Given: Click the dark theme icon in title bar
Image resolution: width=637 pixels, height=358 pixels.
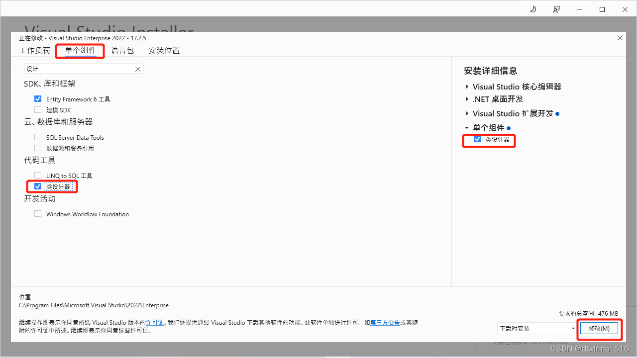Looking at the screenshot, I should [532, 9].
